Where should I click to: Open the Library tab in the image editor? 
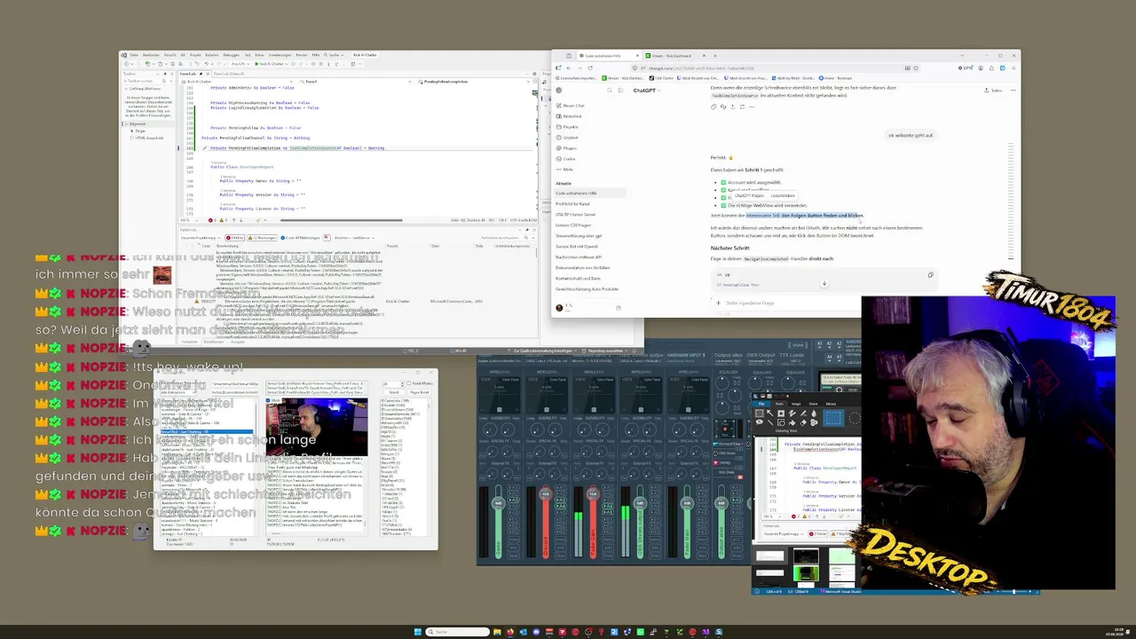point(831,404)
